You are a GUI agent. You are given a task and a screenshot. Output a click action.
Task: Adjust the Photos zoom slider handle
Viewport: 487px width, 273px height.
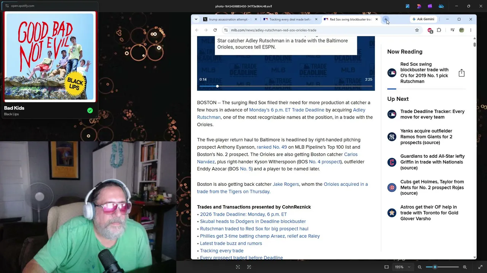click(435, 267)
